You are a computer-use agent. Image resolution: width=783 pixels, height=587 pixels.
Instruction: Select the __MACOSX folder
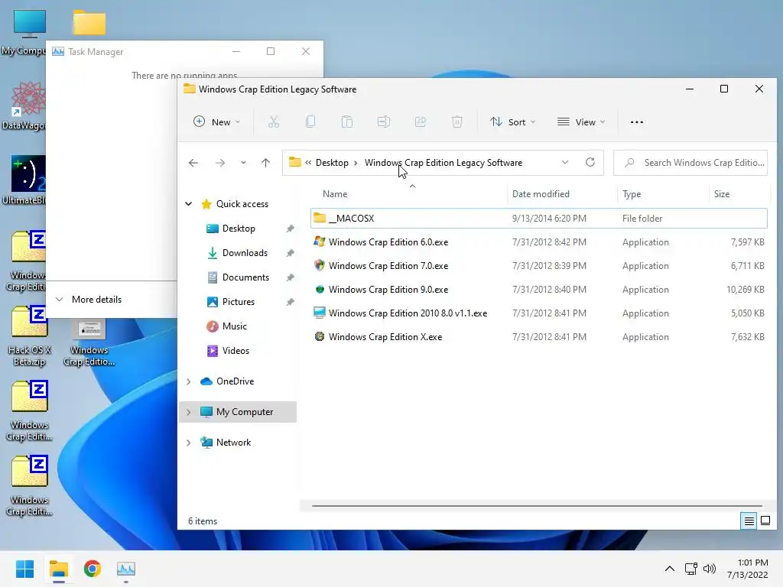pyautogui.click(x=539, y=218)
